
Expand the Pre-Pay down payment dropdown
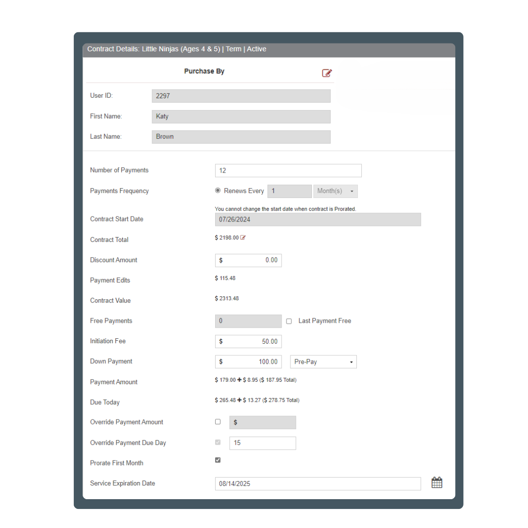coord(323,362)
